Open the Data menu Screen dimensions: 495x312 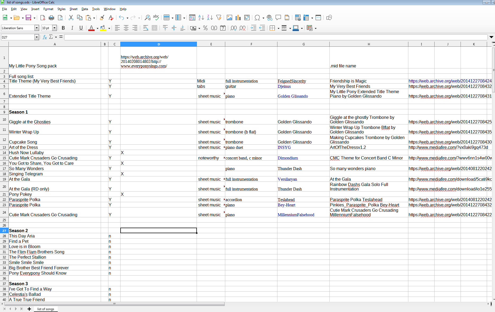[x=85, y=9]
